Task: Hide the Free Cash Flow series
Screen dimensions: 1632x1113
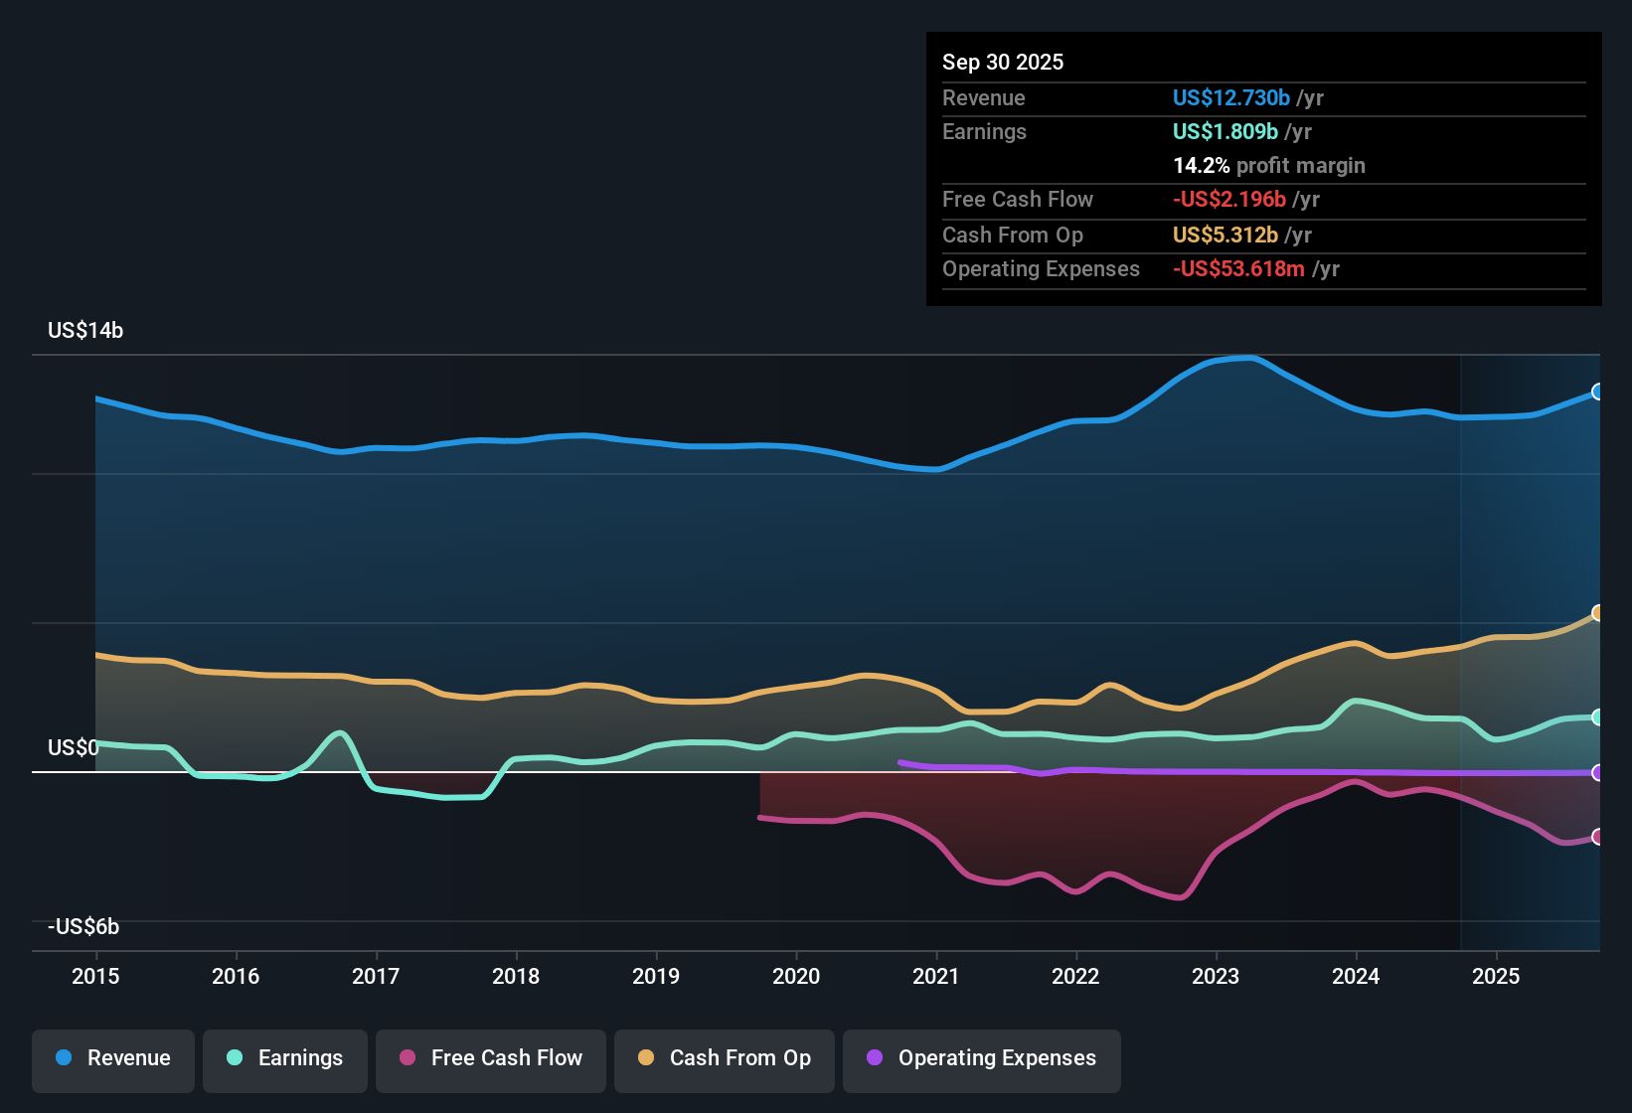Action: point(490,1058)
